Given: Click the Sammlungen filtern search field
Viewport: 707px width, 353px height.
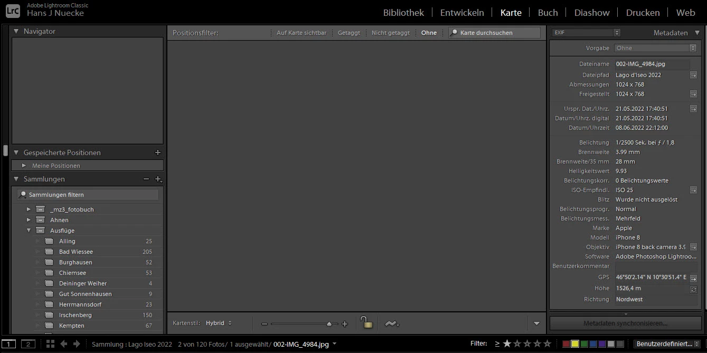Looking at the screenshot, I should pos(88,195).
